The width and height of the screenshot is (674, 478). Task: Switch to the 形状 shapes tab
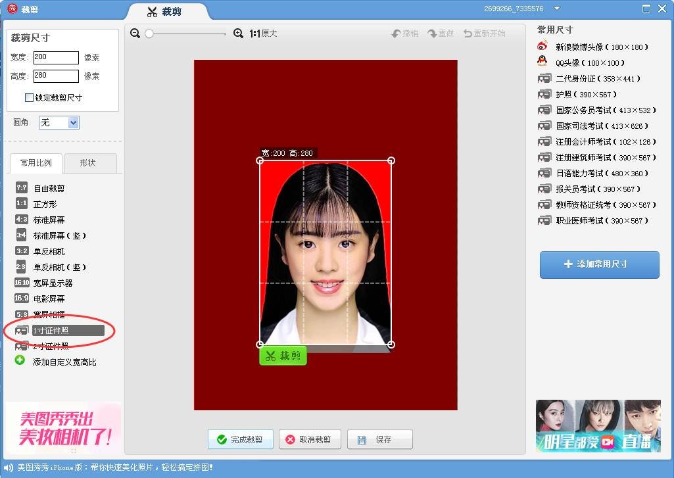pos(90,163)
